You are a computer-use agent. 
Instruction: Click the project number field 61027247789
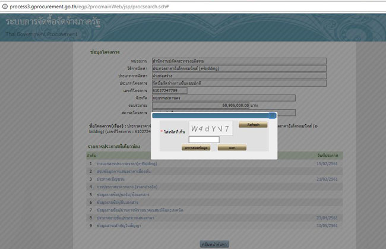[169, 90]
